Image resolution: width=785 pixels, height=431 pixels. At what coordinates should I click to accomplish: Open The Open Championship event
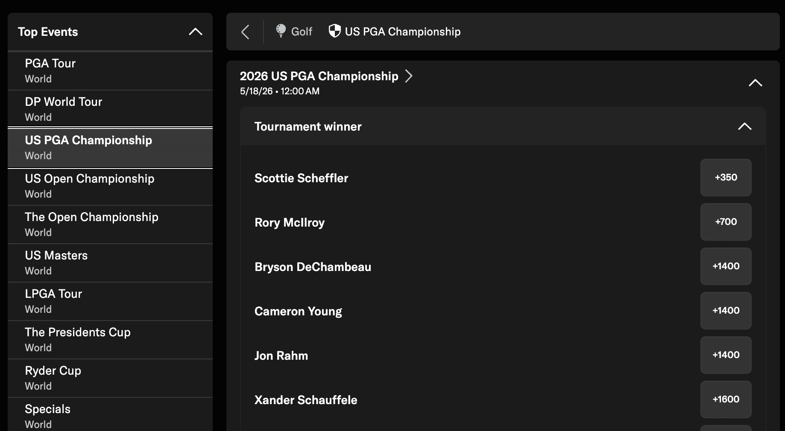click(110, 224)
